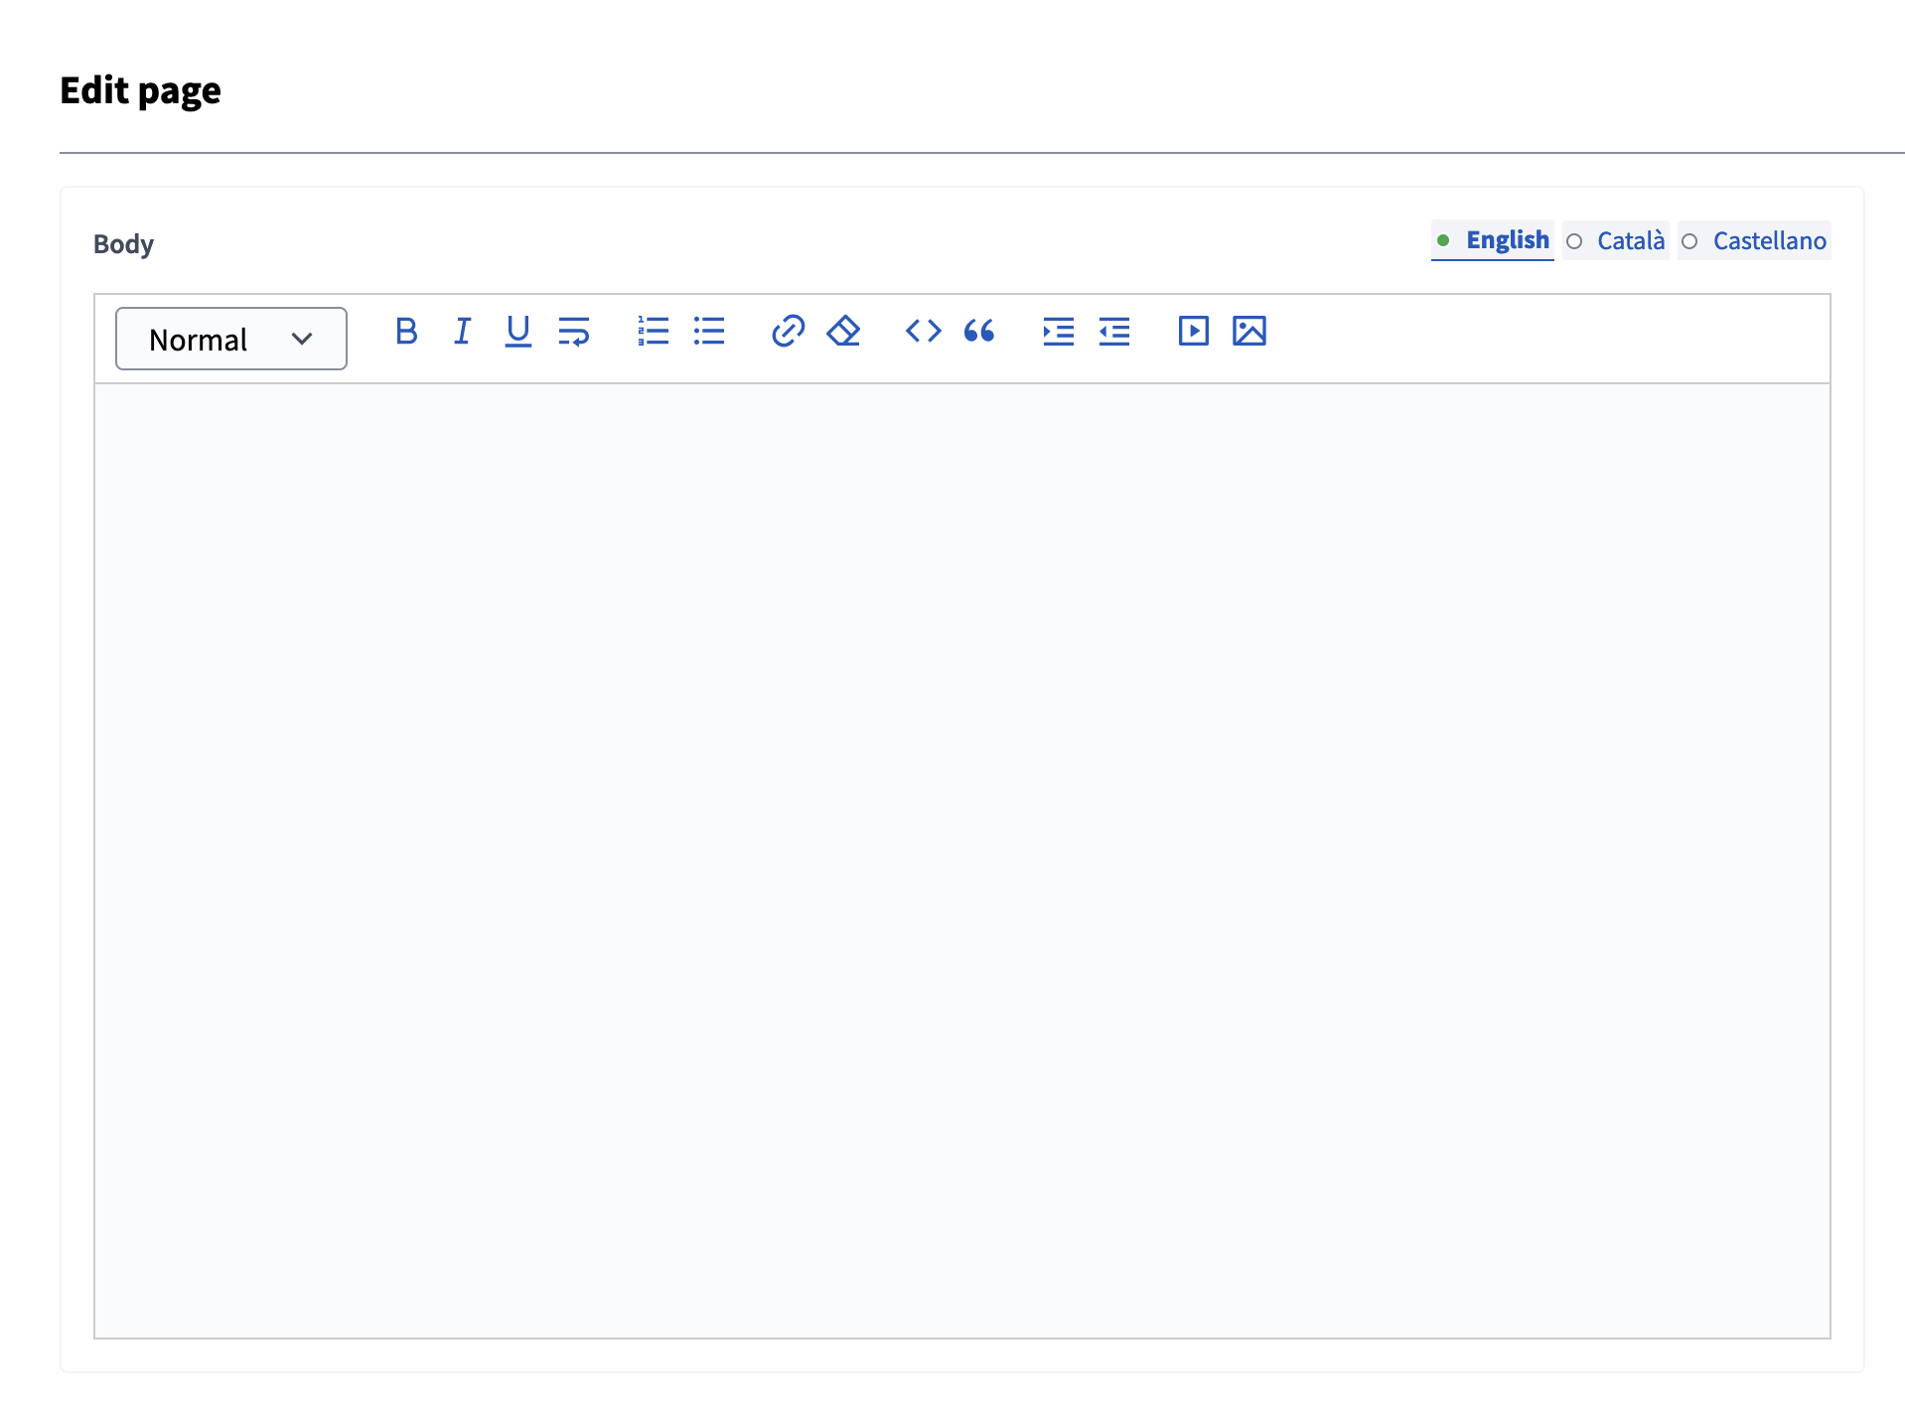Click the English language label

pyautogui.click(x=1507, y=240)
